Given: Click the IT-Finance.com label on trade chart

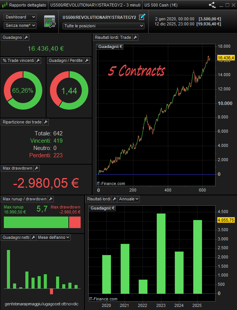Looking at the screenshot, I should pyautogui.click(x=111, y=183).
